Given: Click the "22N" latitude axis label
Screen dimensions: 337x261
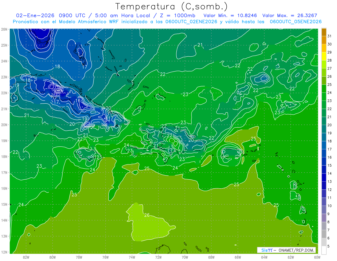Looking at the screenshot, I should (4, 93).
